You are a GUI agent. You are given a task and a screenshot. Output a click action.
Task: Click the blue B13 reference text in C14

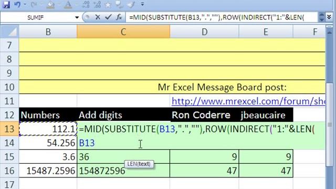pos(87,143)
